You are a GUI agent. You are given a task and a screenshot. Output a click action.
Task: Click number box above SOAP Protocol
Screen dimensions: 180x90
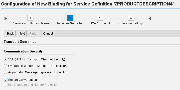coord(100,18)
